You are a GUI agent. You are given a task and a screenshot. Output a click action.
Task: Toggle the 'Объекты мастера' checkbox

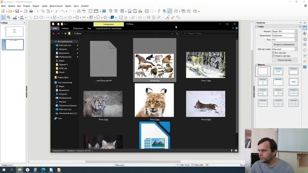[x=273, y=56]
